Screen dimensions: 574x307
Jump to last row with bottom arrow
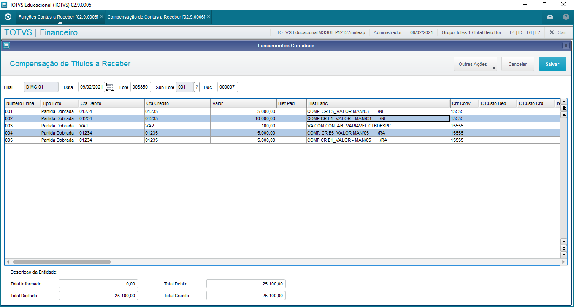click(x=564, y=255)
